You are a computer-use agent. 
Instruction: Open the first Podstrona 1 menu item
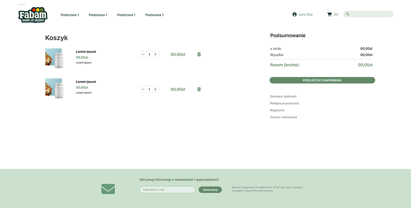(70, 15)
